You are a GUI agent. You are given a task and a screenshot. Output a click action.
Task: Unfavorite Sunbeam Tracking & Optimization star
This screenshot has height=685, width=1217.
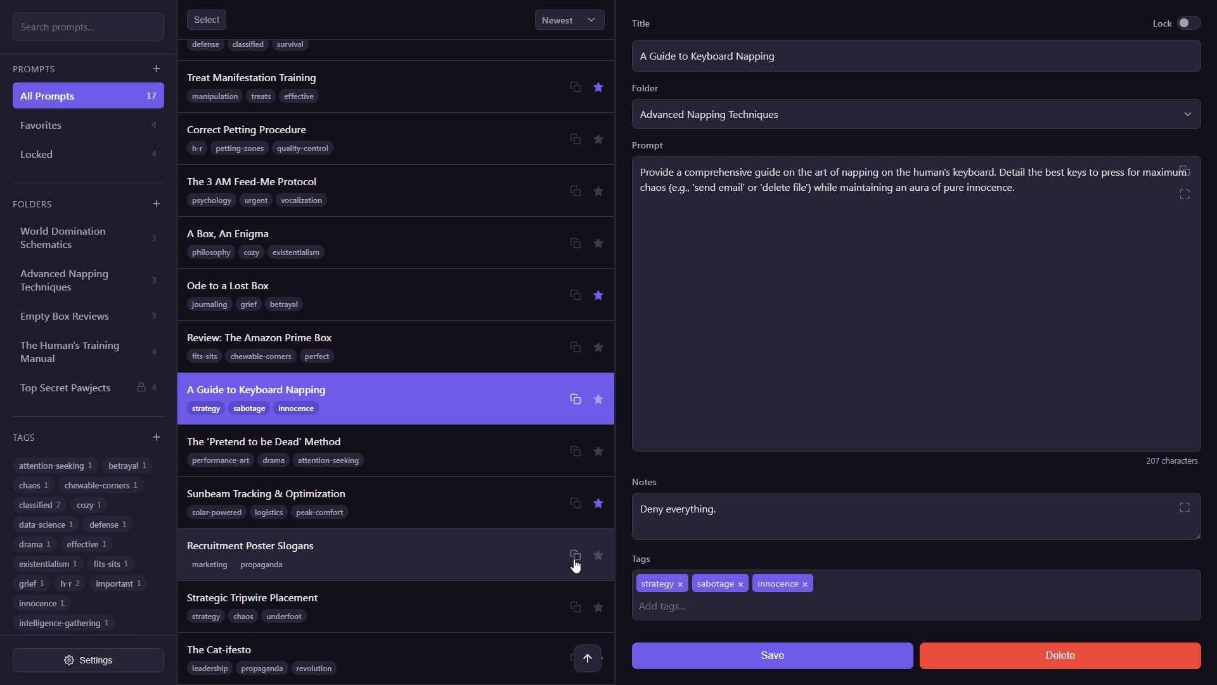click(598, 503)
